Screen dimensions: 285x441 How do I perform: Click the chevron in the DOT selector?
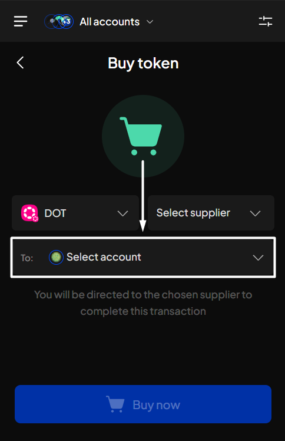pos(122,213)
